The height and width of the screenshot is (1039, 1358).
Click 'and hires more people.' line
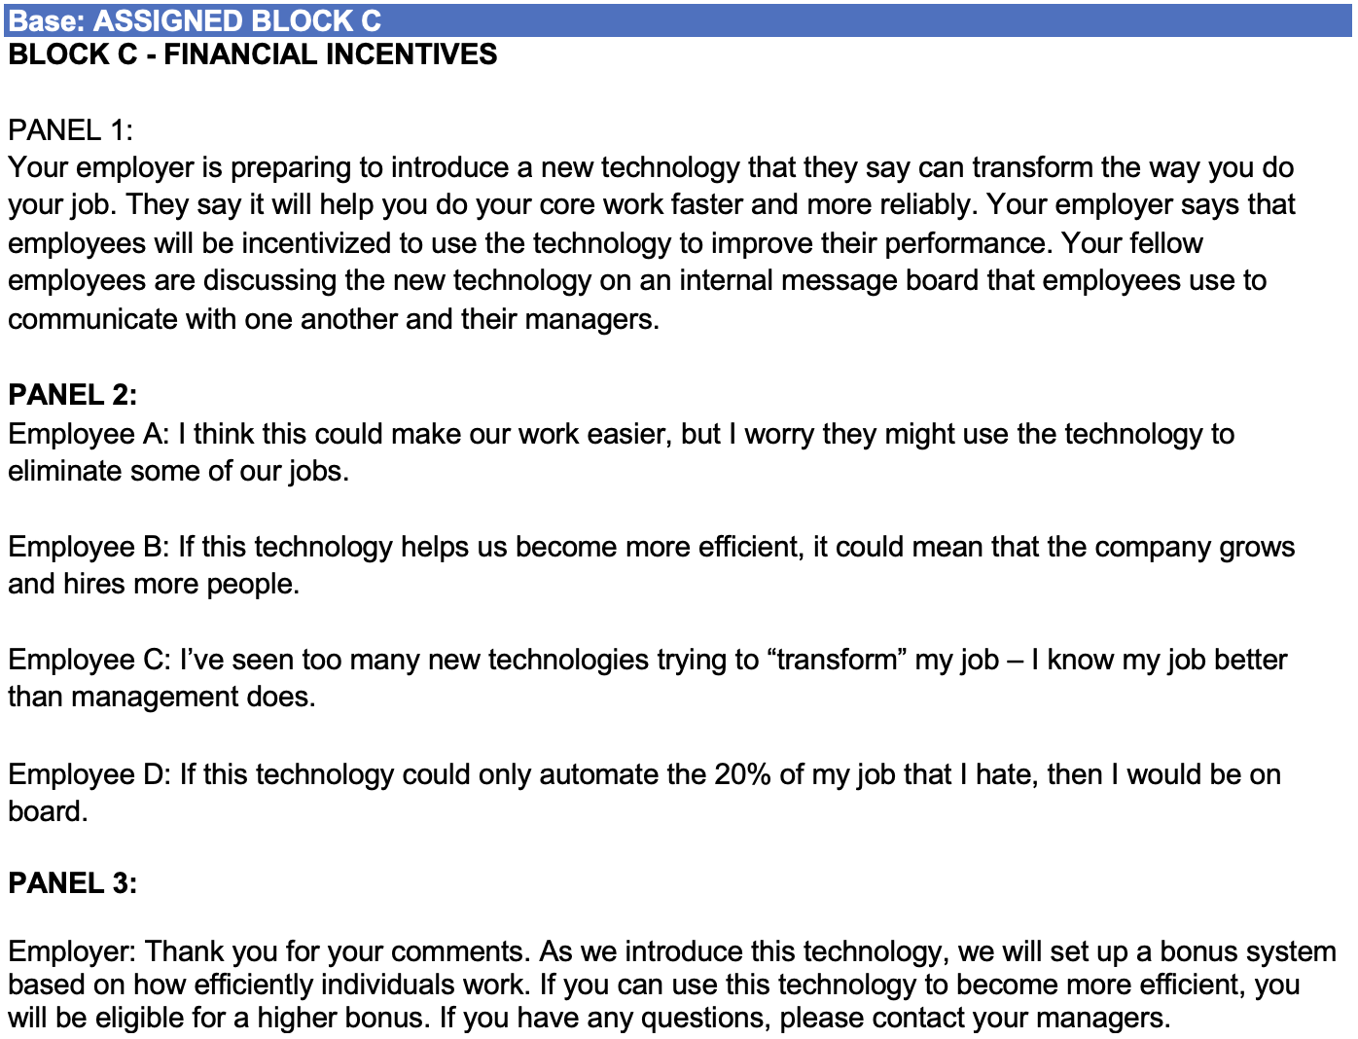click(x=154, y=585)
